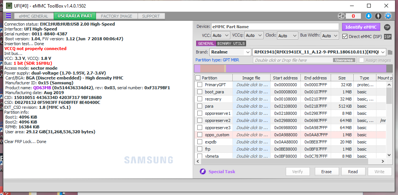
Task: Click the eMMC Part Name device field
Action: pos(275,27)
